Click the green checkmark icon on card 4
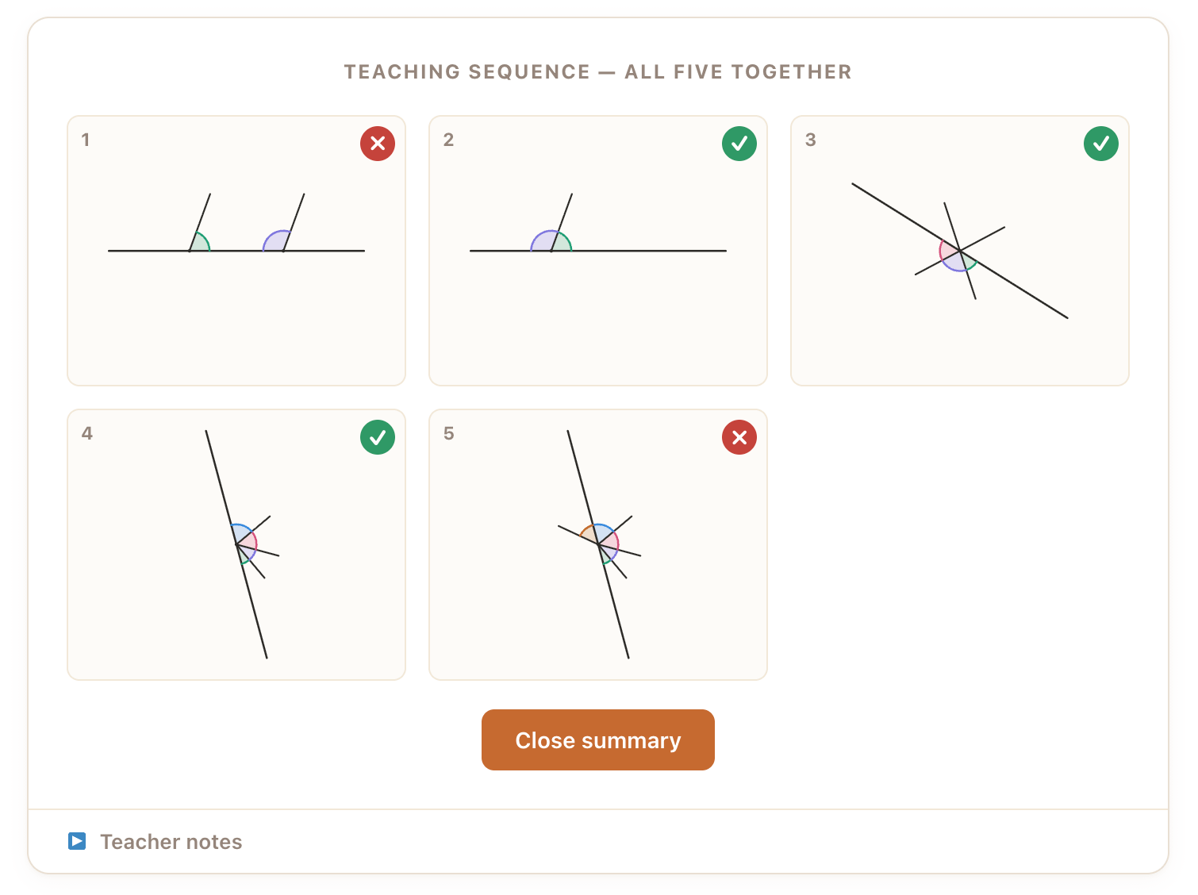 [x=378, y=437]
